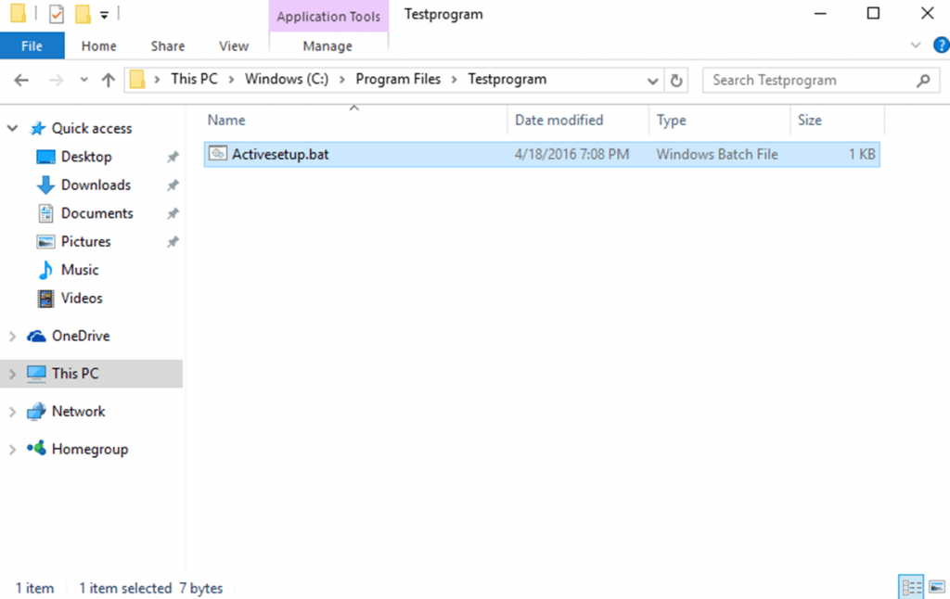Expand the This PC tree node
Screen dimensions: 950x599
(12, 374)
